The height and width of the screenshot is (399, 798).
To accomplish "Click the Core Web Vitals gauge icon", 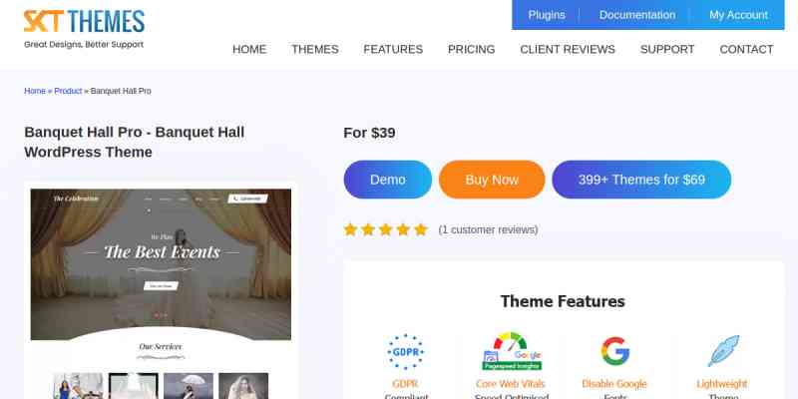I will [x=512, y=351].
